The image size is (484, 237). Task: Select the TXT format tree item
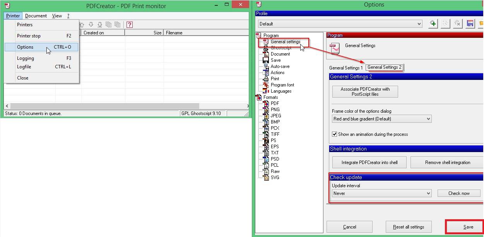(x=275, y=153)
